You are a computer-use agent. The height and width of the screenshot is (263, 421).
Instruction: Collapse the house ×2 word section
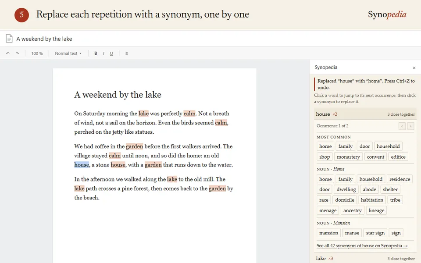(x=365, y=114)
